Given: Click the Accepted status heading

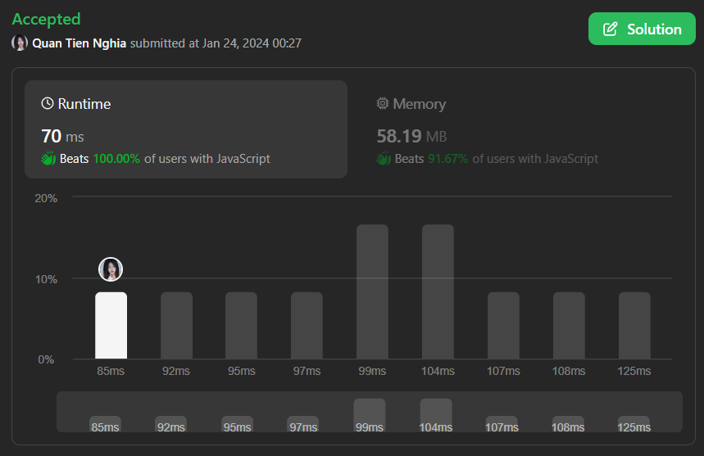Looking at the screenshot, I should pos(46,19).
